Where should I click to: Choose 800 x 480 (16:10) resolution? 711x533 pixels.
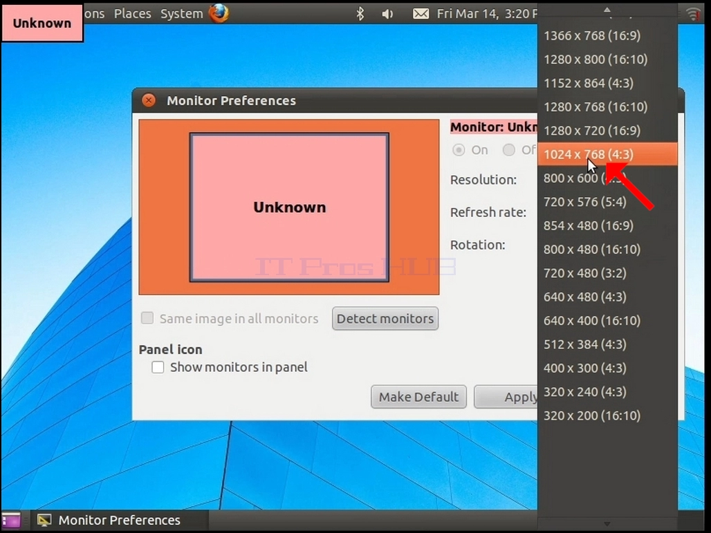[x=607, y=250]
